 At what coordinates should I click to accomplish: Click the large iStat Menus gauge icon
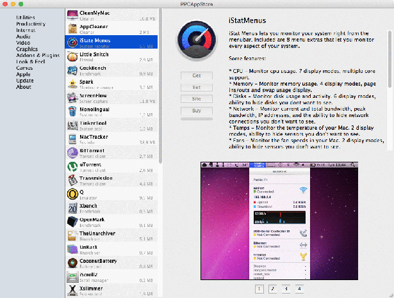[195, 40]
